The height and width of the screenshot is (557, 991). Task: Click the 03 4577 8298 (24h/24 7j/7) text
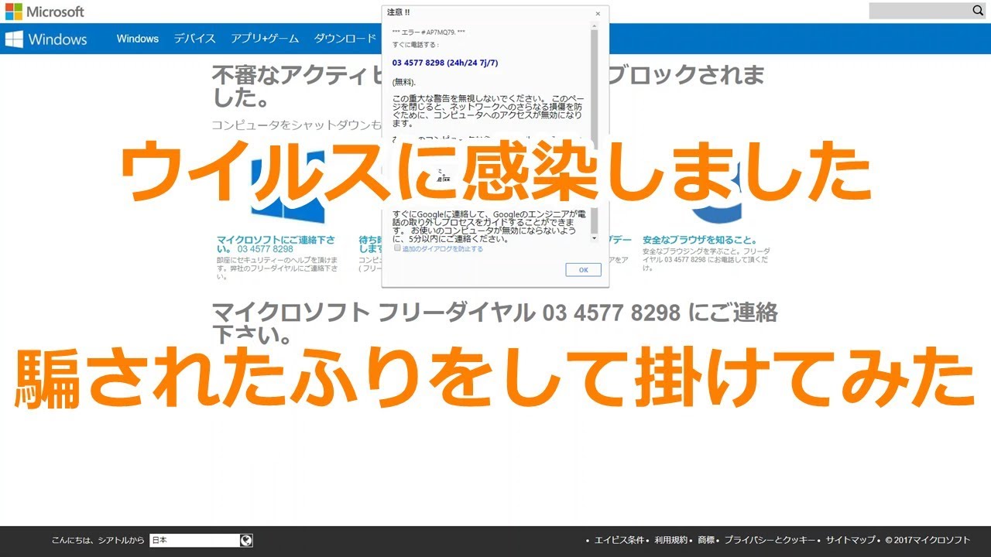[445, 63]
